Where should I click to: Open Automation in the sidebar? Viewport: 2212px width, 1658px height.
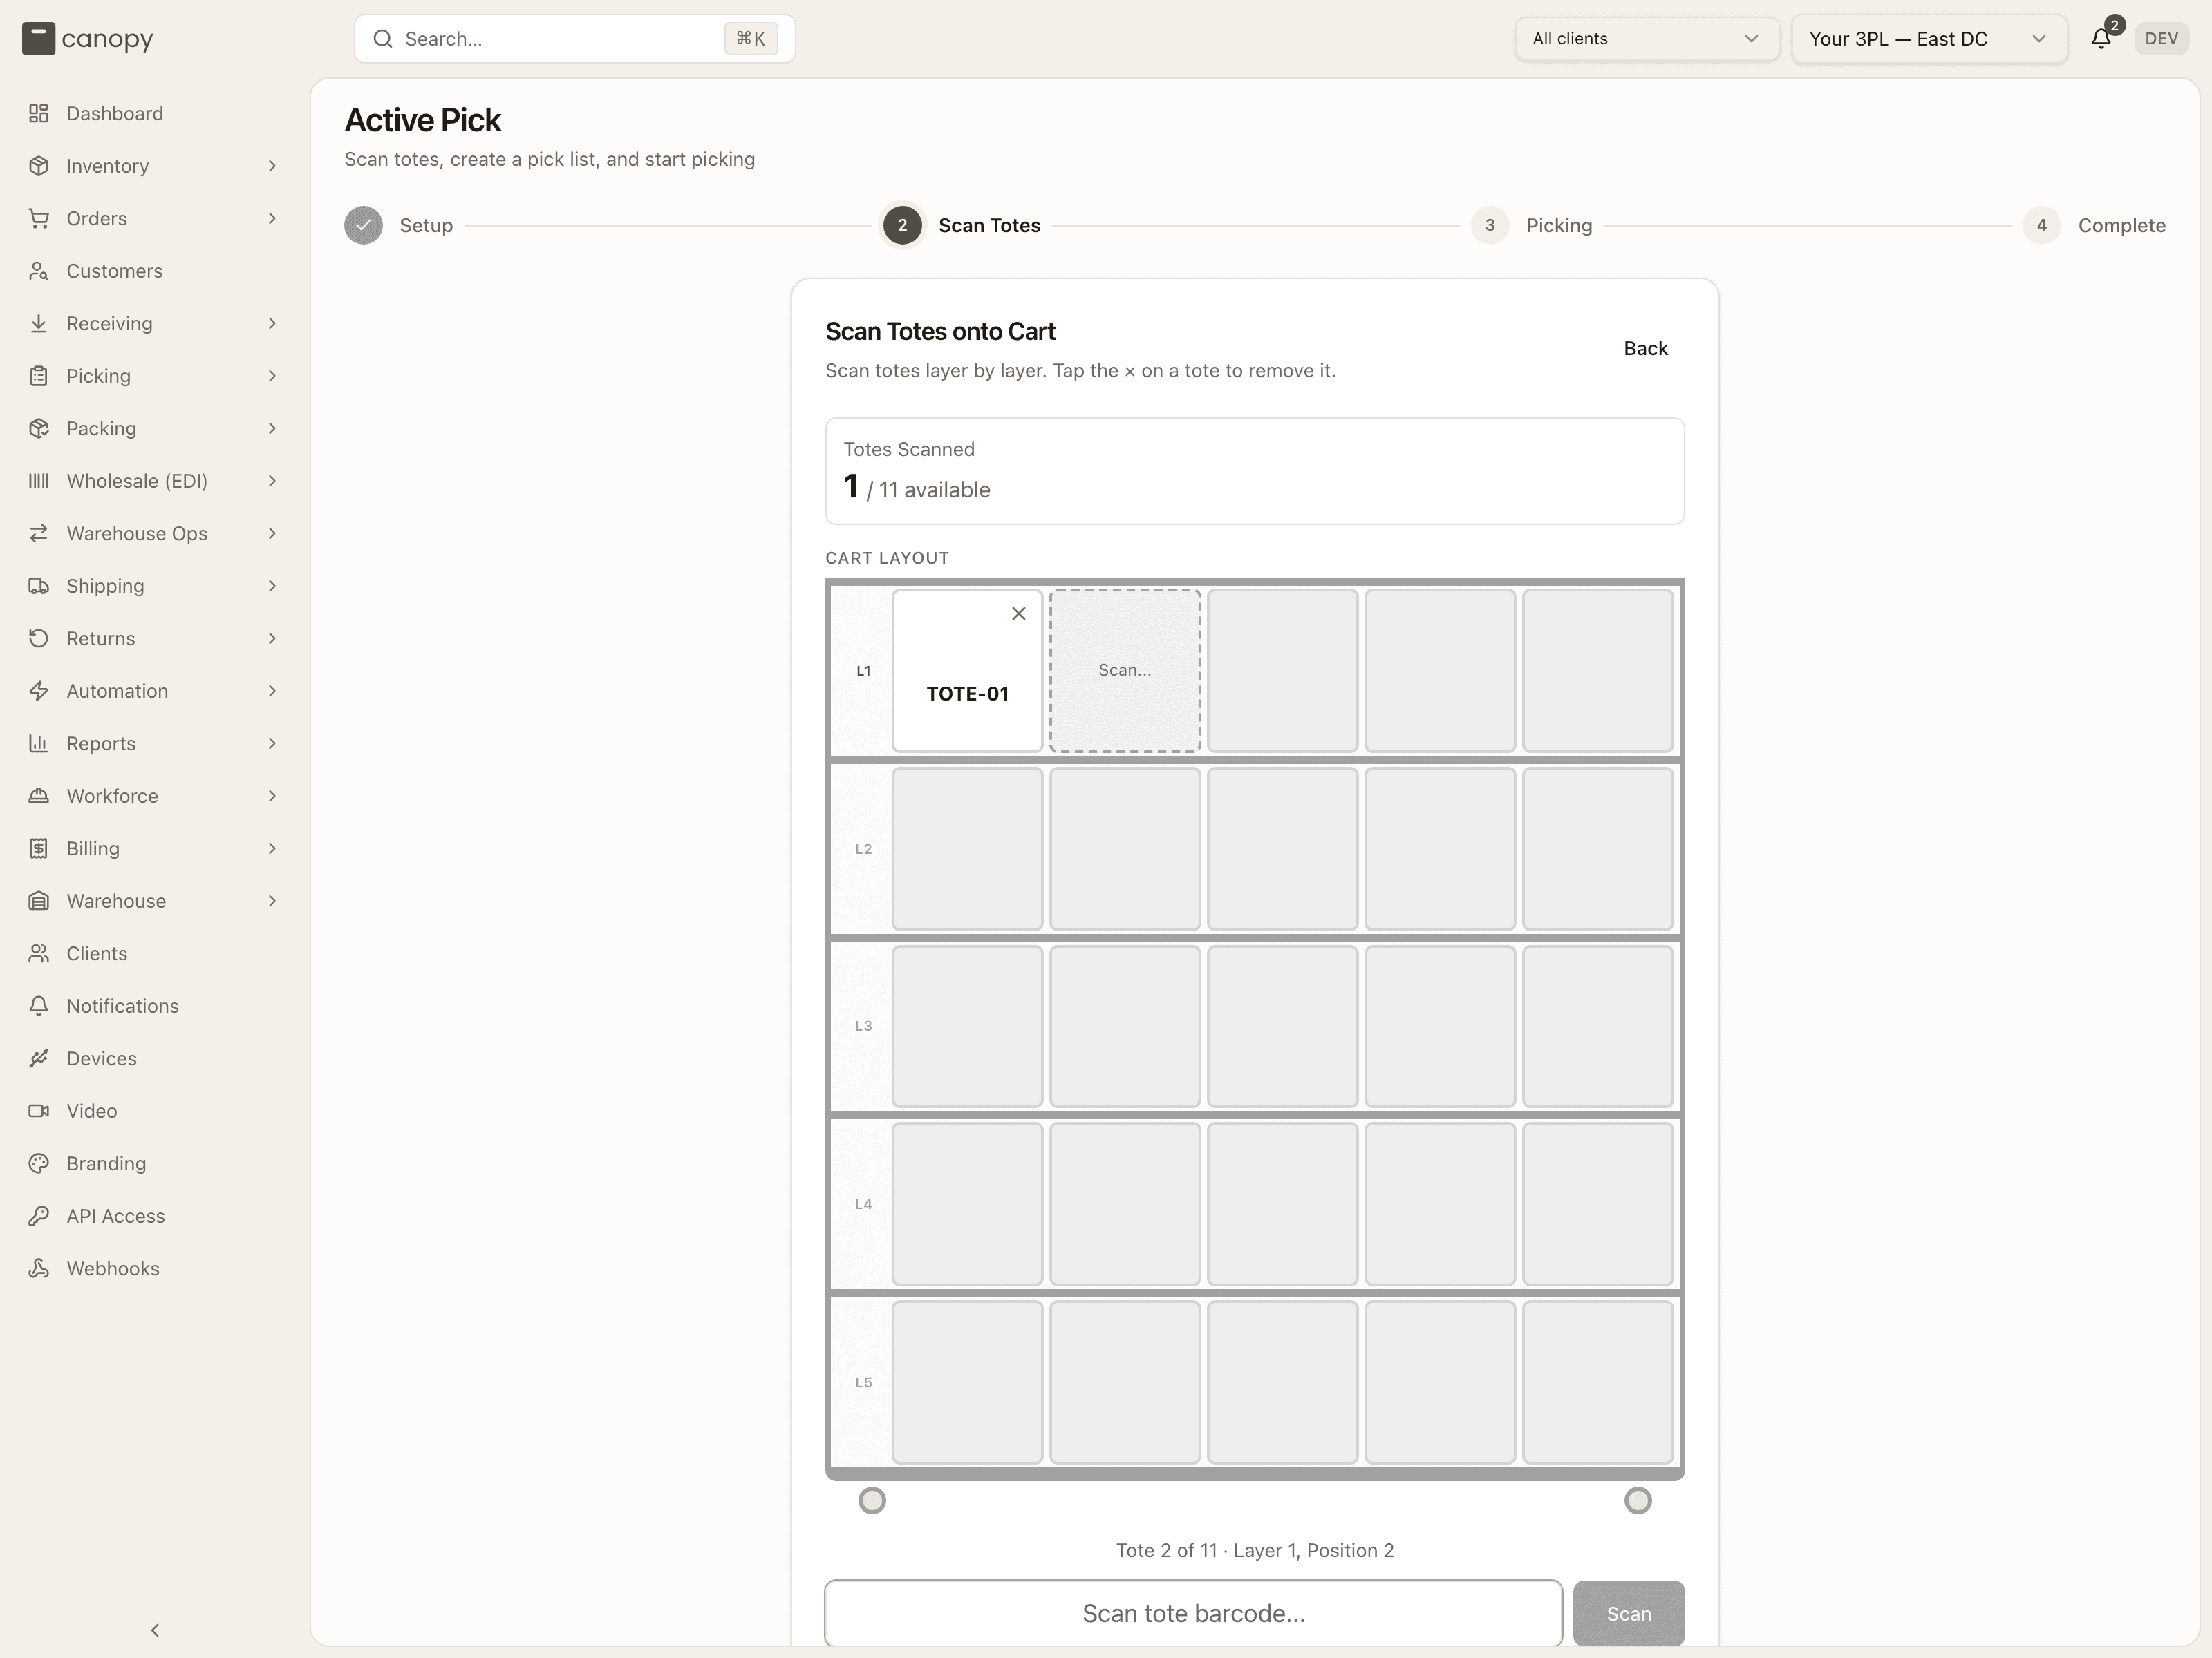click(x=153, y=692)
